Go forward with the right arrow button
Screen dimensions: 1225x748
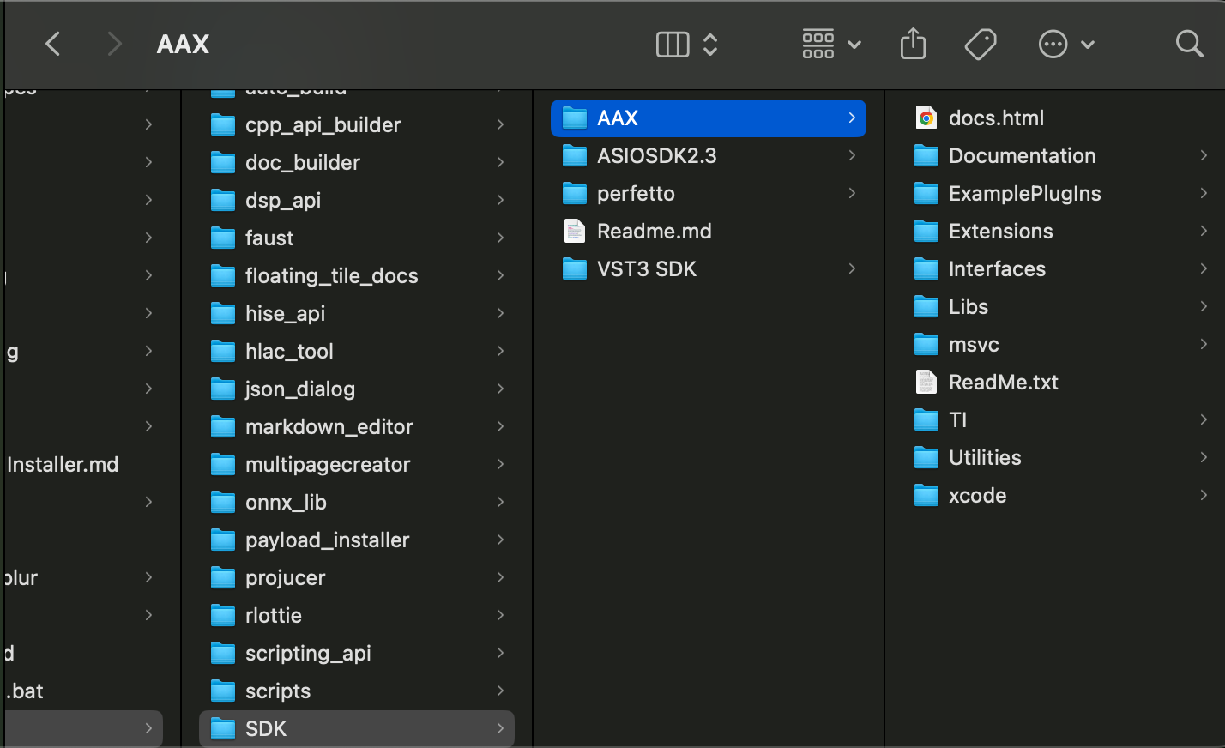pos(114,44)
